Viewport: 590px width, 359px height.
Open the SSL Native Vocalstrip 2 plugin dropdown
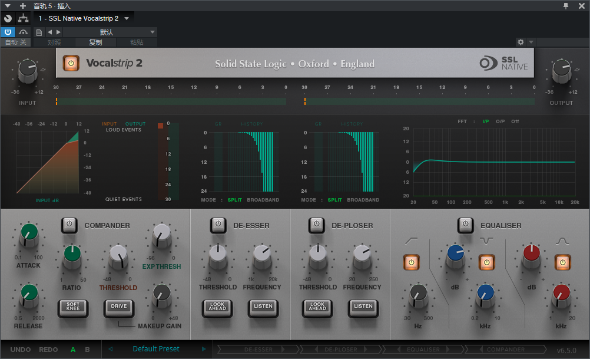pos(127,18)
